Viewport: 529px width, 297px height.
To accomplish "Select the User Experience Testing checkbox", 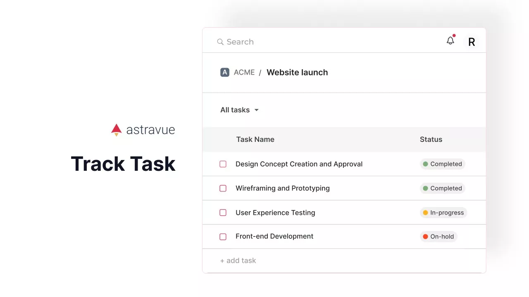I will [x=223, y=213].
